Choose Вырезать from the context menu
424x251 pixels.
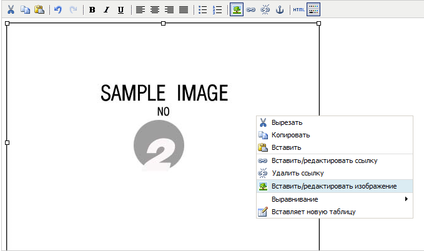[x=335, y=122]
